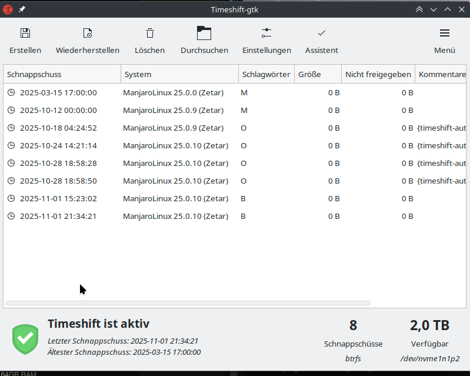Click the '/dev/nvme1n1p2' device label

[x=429, y=358]
